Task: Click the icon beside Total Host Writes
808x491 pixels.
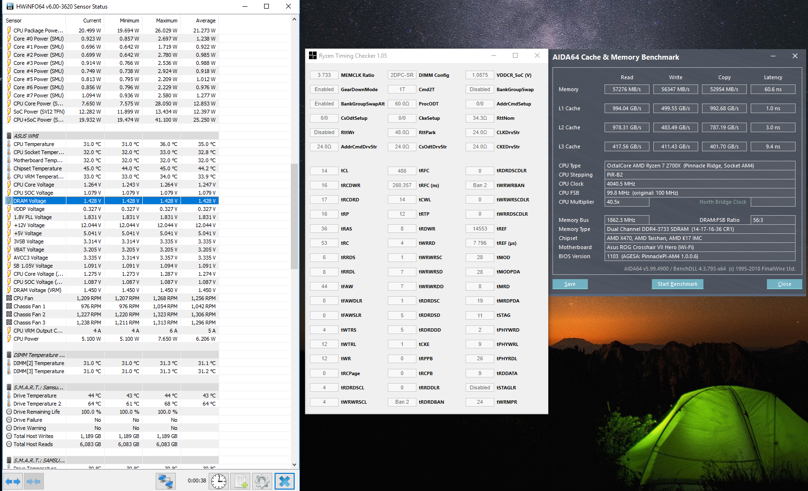Action: 9,436
